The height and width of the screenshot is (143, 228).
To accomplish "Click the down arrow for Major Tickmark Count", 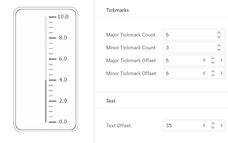I will click(219, 36).
